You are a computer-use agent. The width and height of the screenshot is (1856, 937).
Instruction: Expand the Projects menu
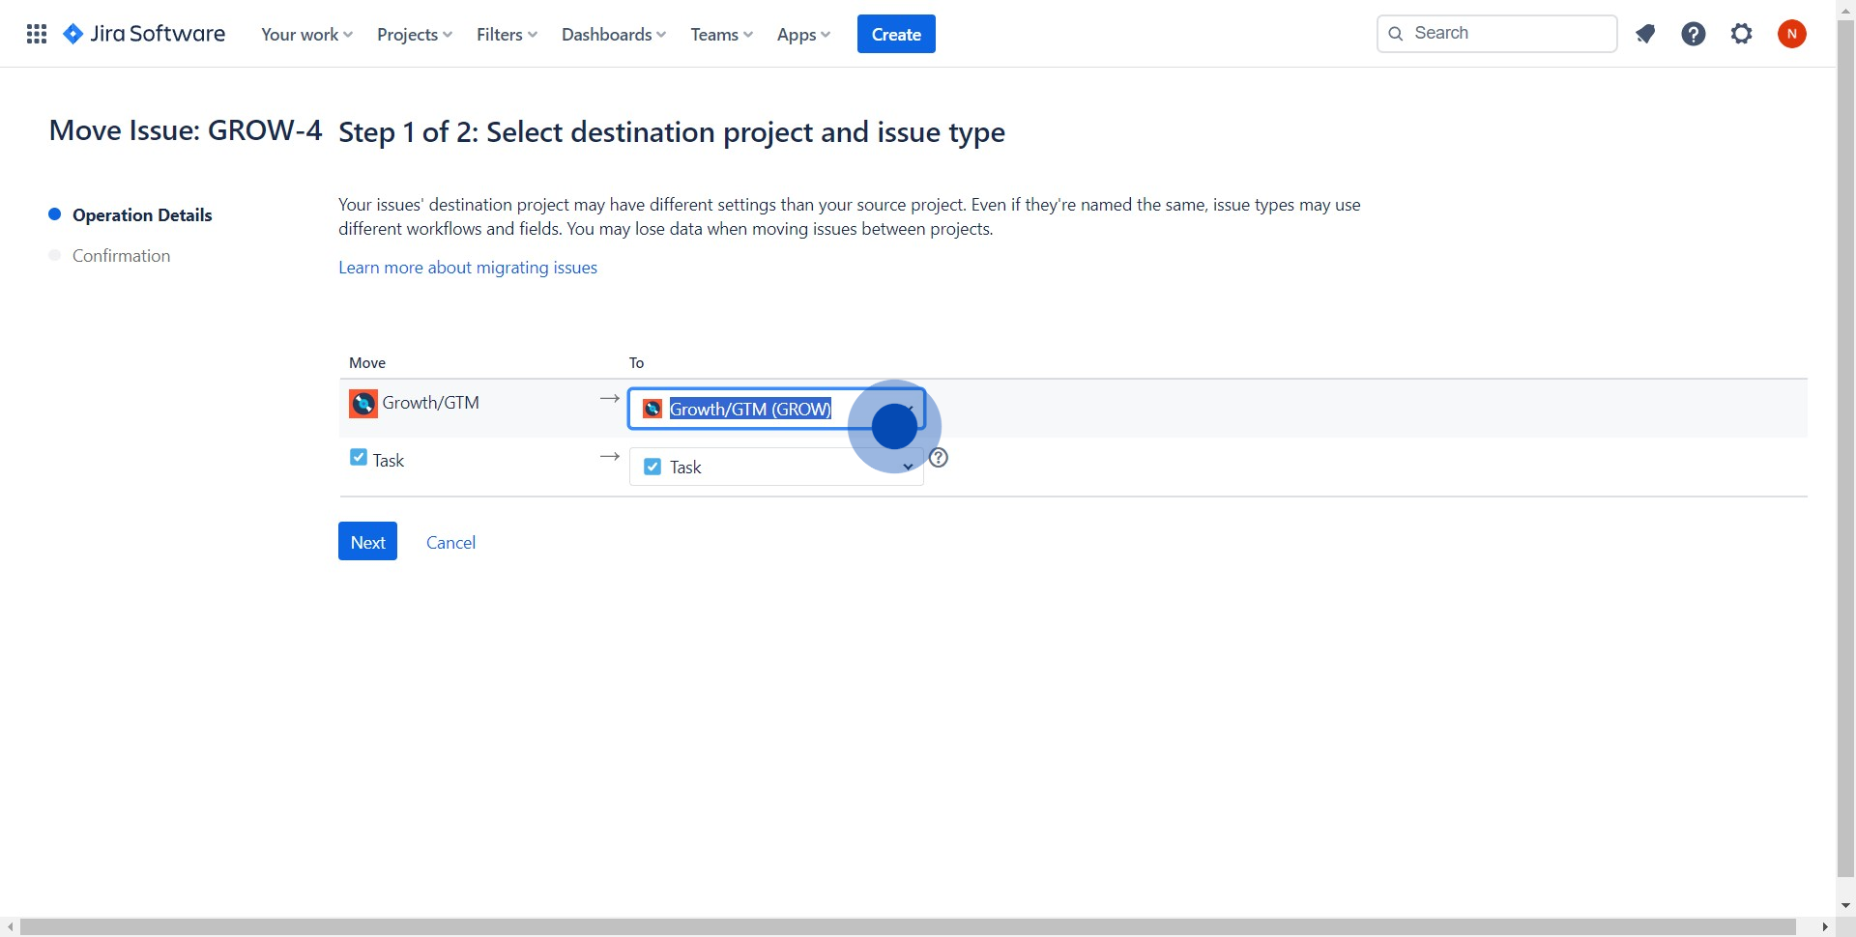[415, 35]
